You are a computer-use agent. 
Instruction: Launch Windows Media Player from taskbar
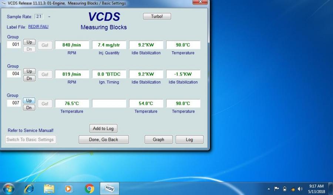(69, 189)
